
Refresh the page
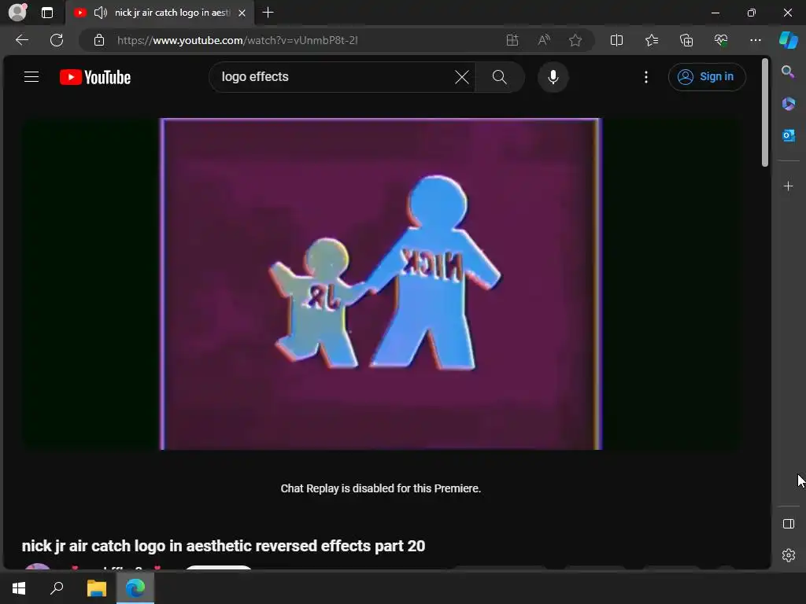coord(57,40)
